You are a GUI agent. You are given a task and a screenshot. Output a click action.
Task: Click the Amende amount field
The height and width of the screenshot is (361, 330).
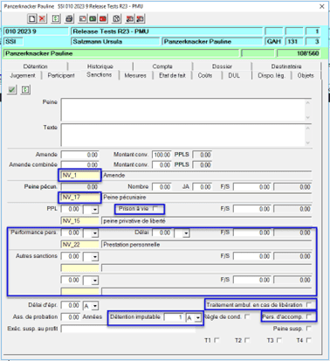(x=80, y=155)
